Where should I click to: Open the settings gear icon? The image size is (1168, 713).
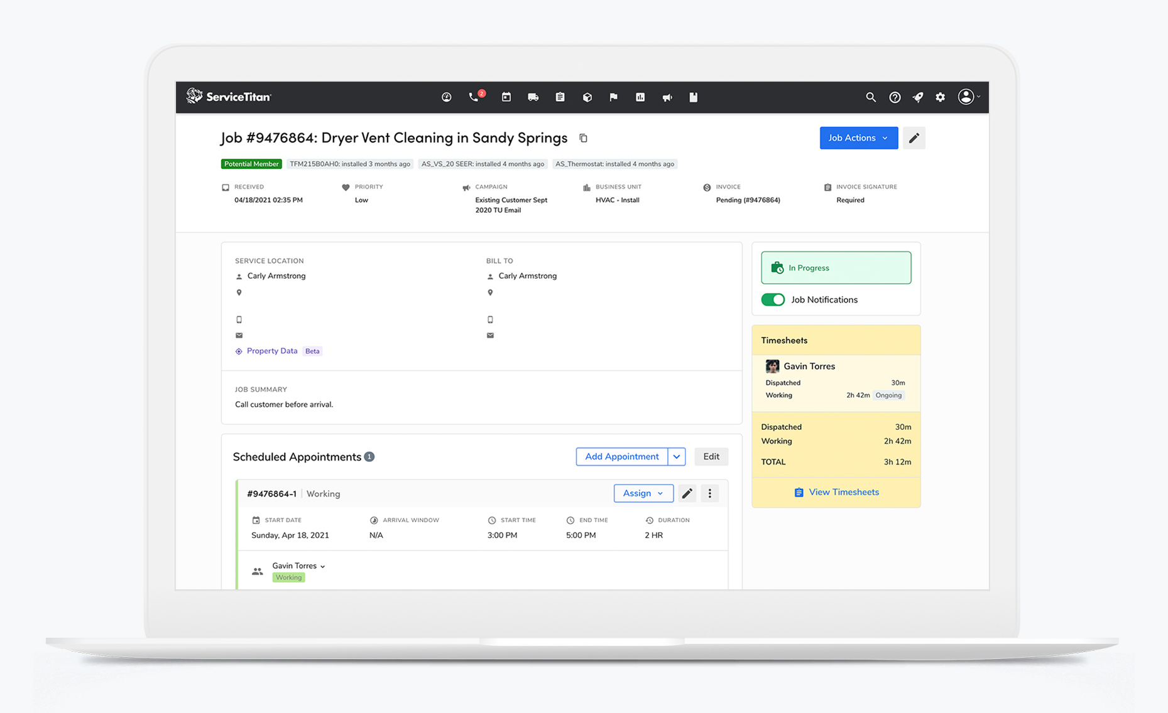(940, 97)
